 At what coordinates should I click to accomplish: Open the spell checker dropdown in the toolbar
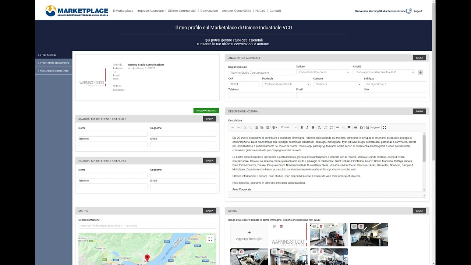click(275, 127)
